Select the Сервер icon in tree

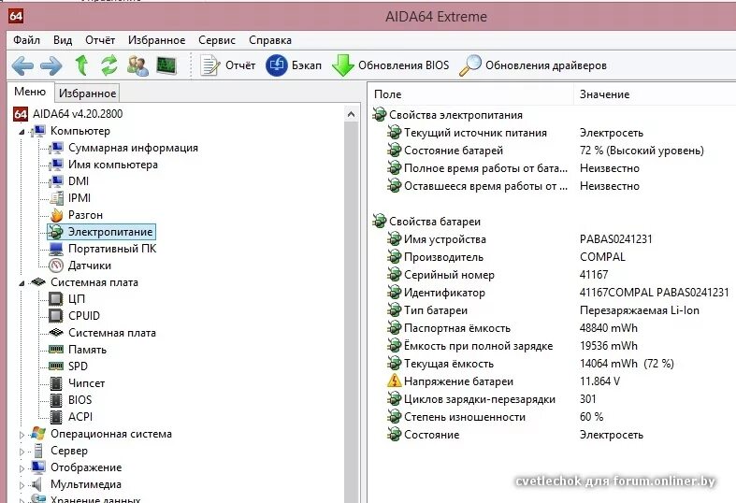38,451
